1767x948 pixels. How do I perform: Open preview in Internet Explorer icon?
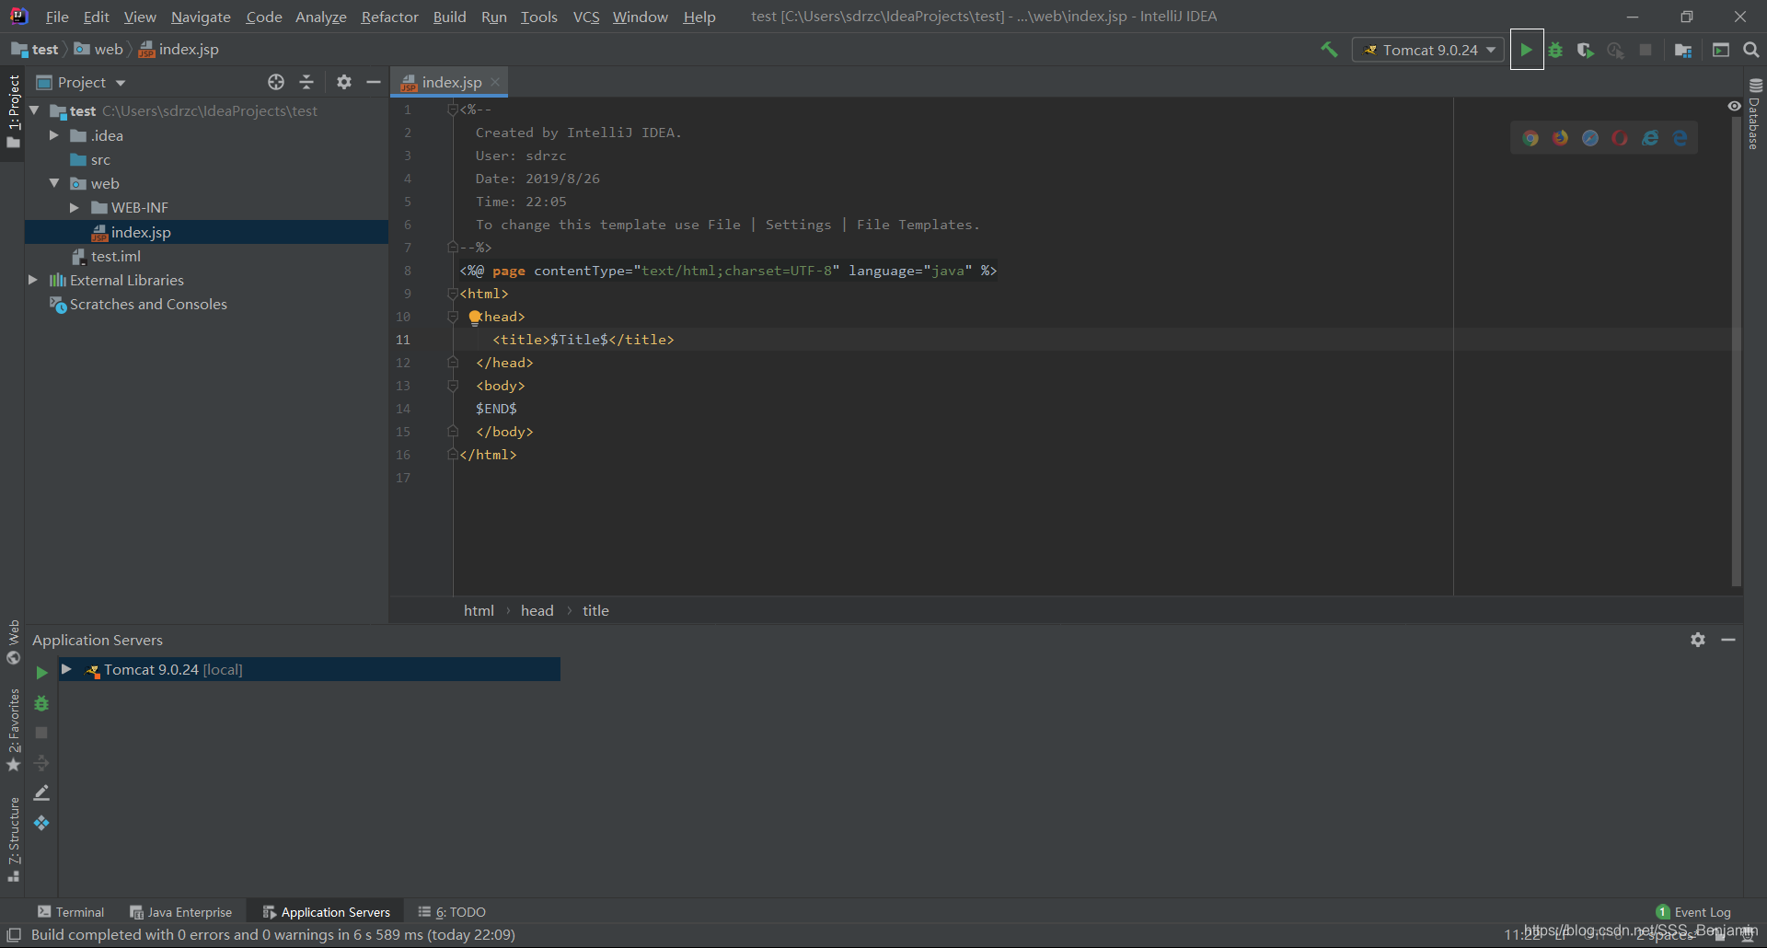[x=1650, y=138]
